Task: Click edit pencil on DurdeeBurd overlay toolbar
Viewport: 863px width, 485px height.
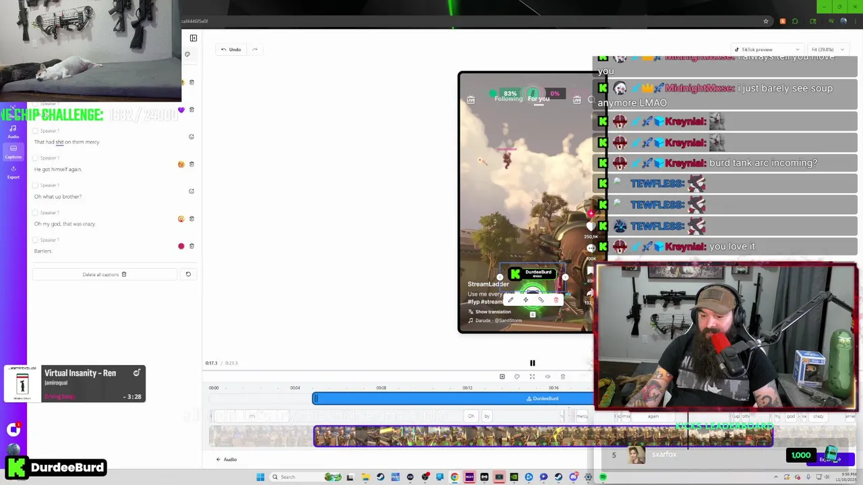Action: (x=510, y=300)
